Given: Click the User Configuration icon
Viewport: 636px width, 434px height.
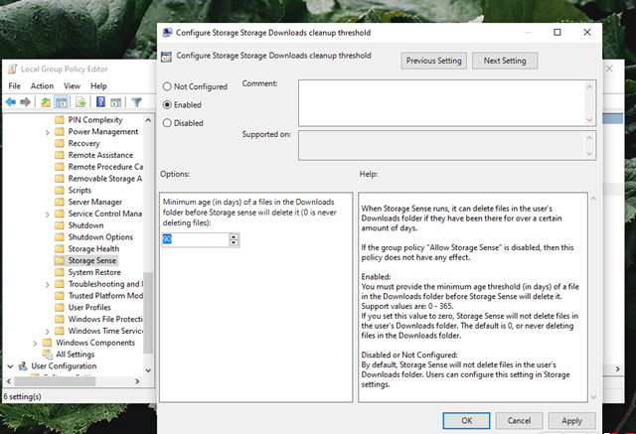Looking at the screenshot, I should point(24,366).
